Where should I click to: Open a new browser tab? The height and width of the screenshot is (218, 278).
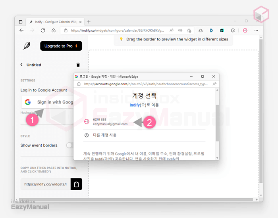pyautogui.click(x=89, y=22)
